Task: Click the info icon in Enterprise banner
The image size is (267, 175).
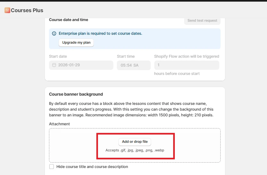Action: coord(54,33)
